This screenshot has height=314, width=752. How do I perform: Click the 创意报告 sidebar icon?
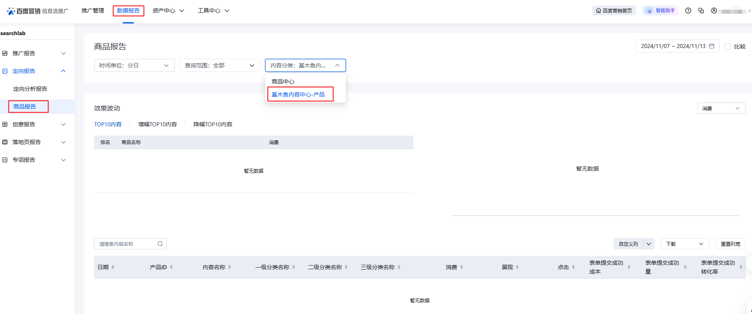coord(5,124)
